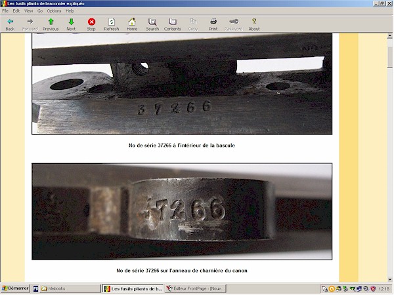Select the 'Les fusils pliants' taskbar button
The height and width of the screenshot is (295, 394).
[133, 288]
